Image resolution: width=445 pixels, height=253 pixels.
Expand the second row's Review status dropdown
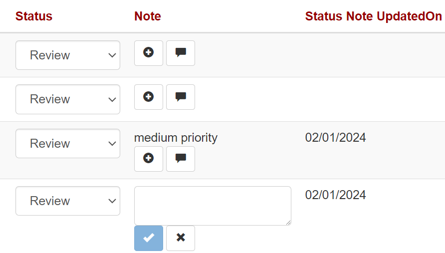[x=68, y=99]
